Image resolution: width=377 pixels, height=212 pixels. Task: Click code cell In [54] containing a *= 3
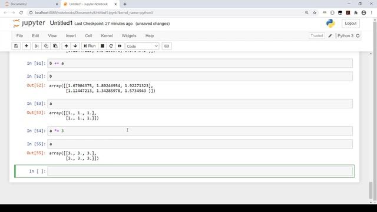[200, 131]
